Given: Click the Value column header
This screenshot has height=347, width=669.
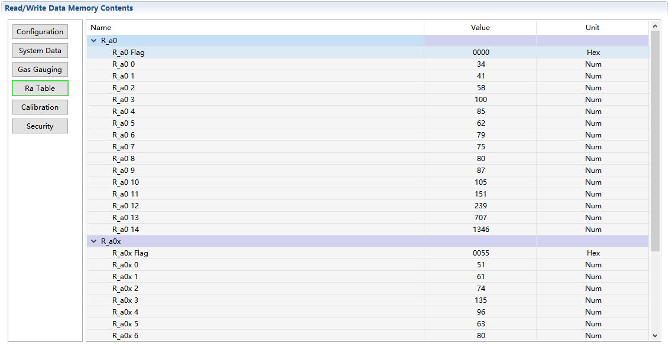Looking at the screenshot, I should [x=480, y=27].
